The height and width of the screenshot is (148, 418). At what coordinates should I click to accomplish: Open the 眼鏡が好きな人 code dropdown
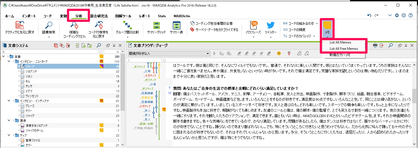coord(208,53)
